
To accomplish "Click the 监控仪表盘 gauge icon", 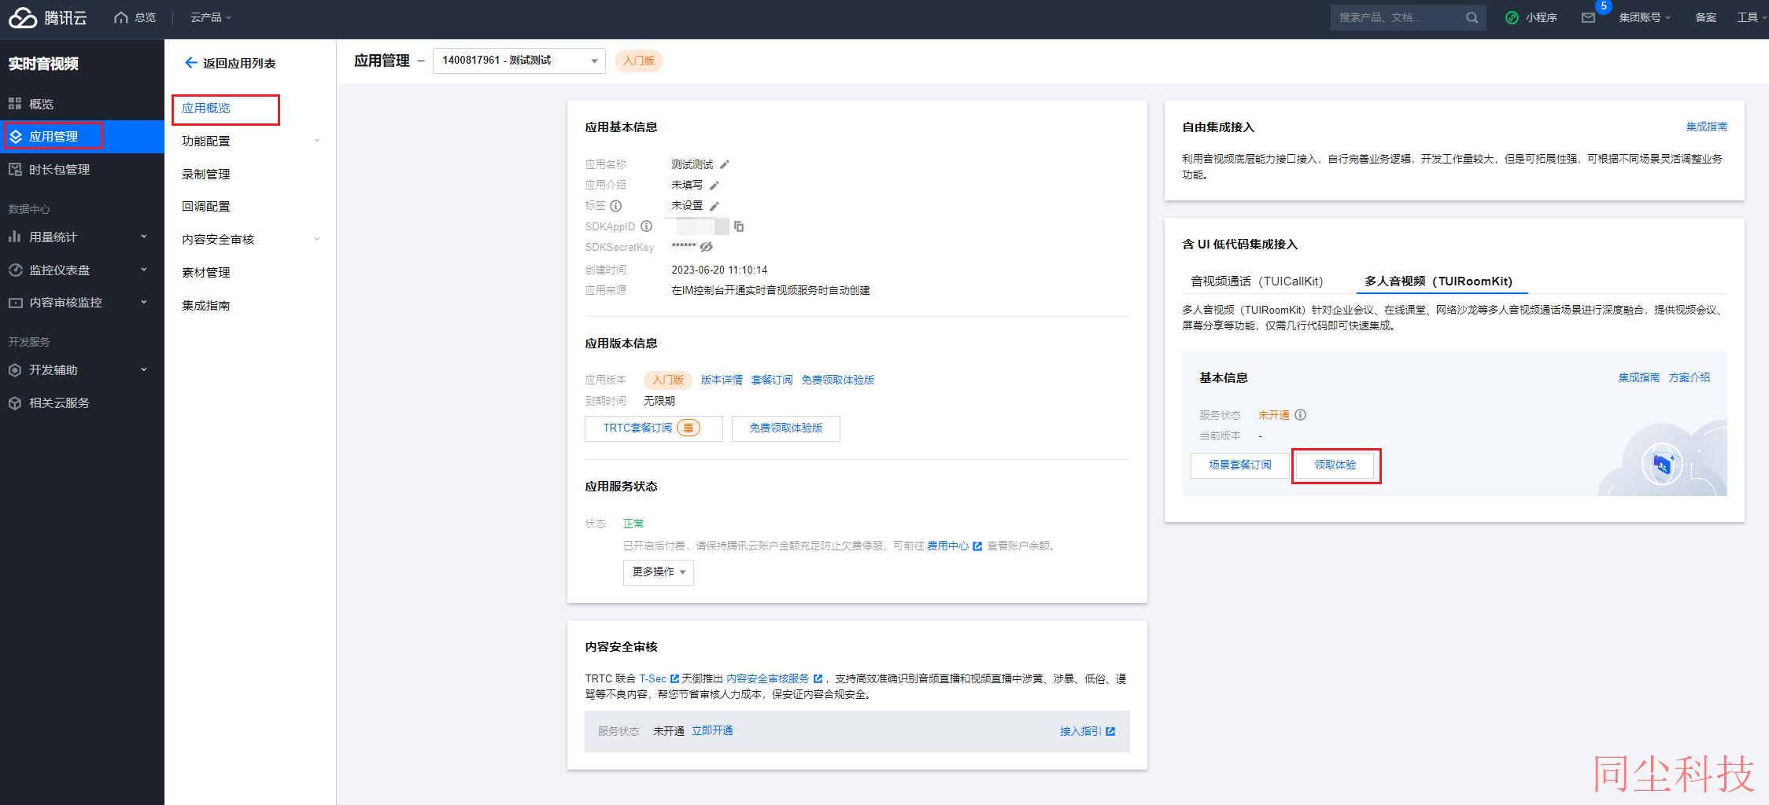I will [15, 270].
